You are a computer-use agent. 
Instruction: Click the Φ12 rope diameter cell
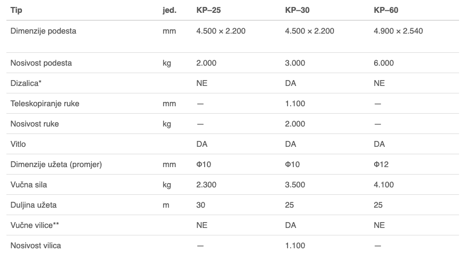381,164
